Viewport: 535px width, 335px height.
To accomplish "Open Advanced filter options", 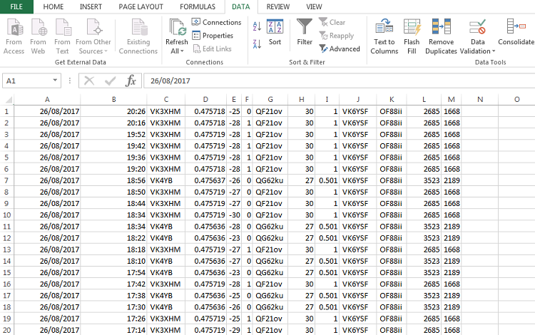I will pos(340,48).
